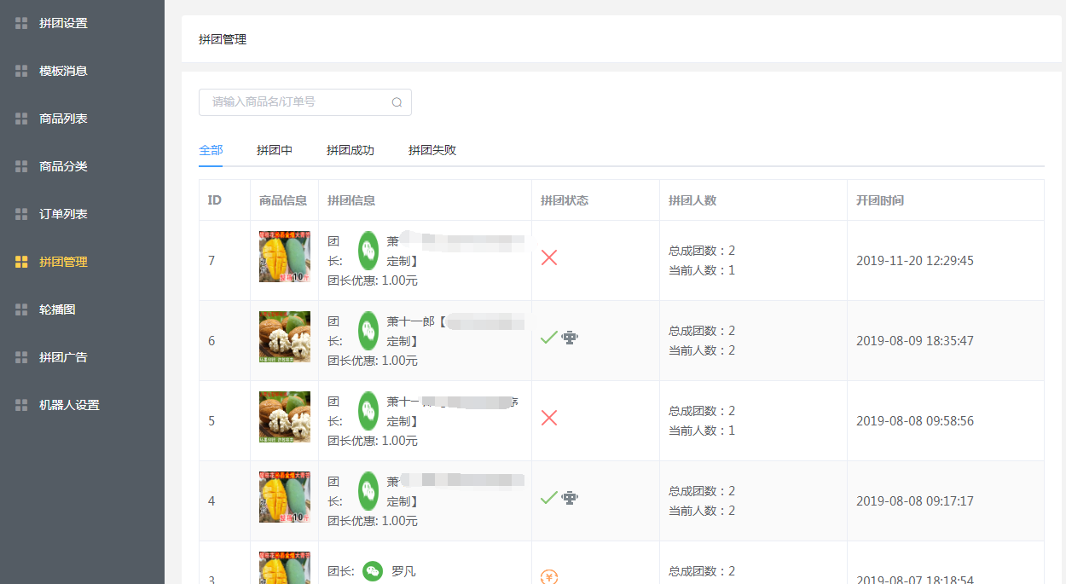Click the ID cell showing 4
This screenshot has height=584, width=1066.
pos(211,501)
